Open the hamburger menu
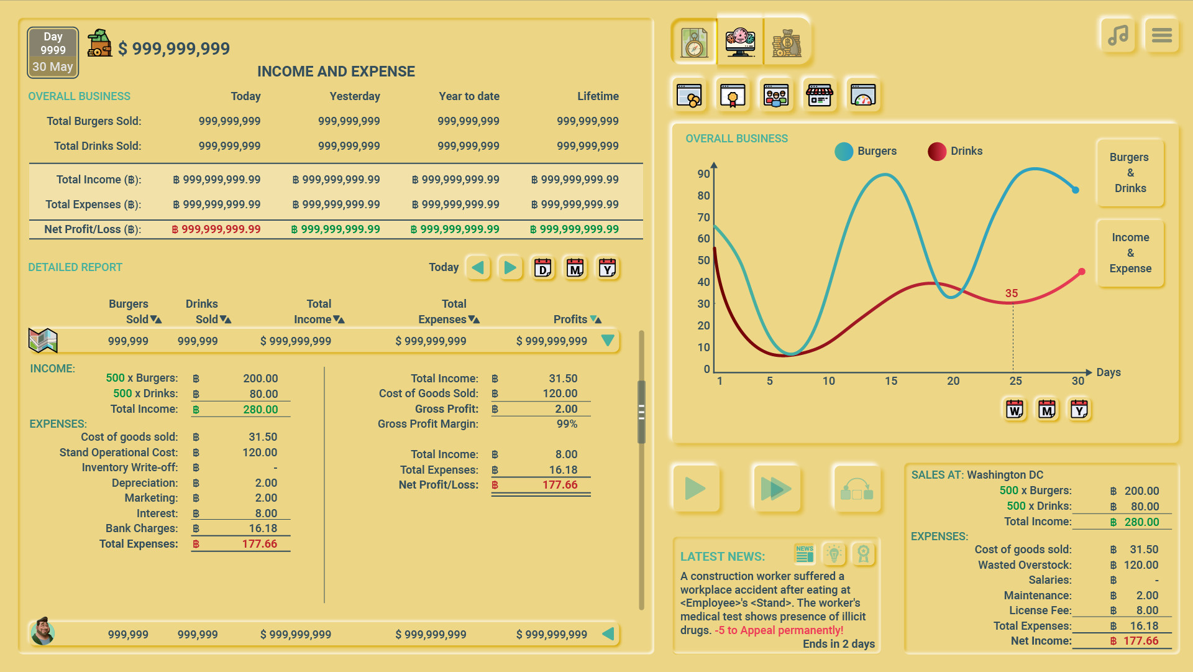The height and width of the screenshot is (672, 1193). (x=1161, y=35)
